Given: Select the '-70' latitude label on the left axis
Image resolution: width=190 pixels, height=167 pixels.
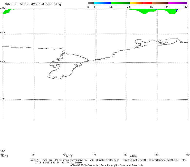Looking at the screenshot, I should tap(2, 62).
